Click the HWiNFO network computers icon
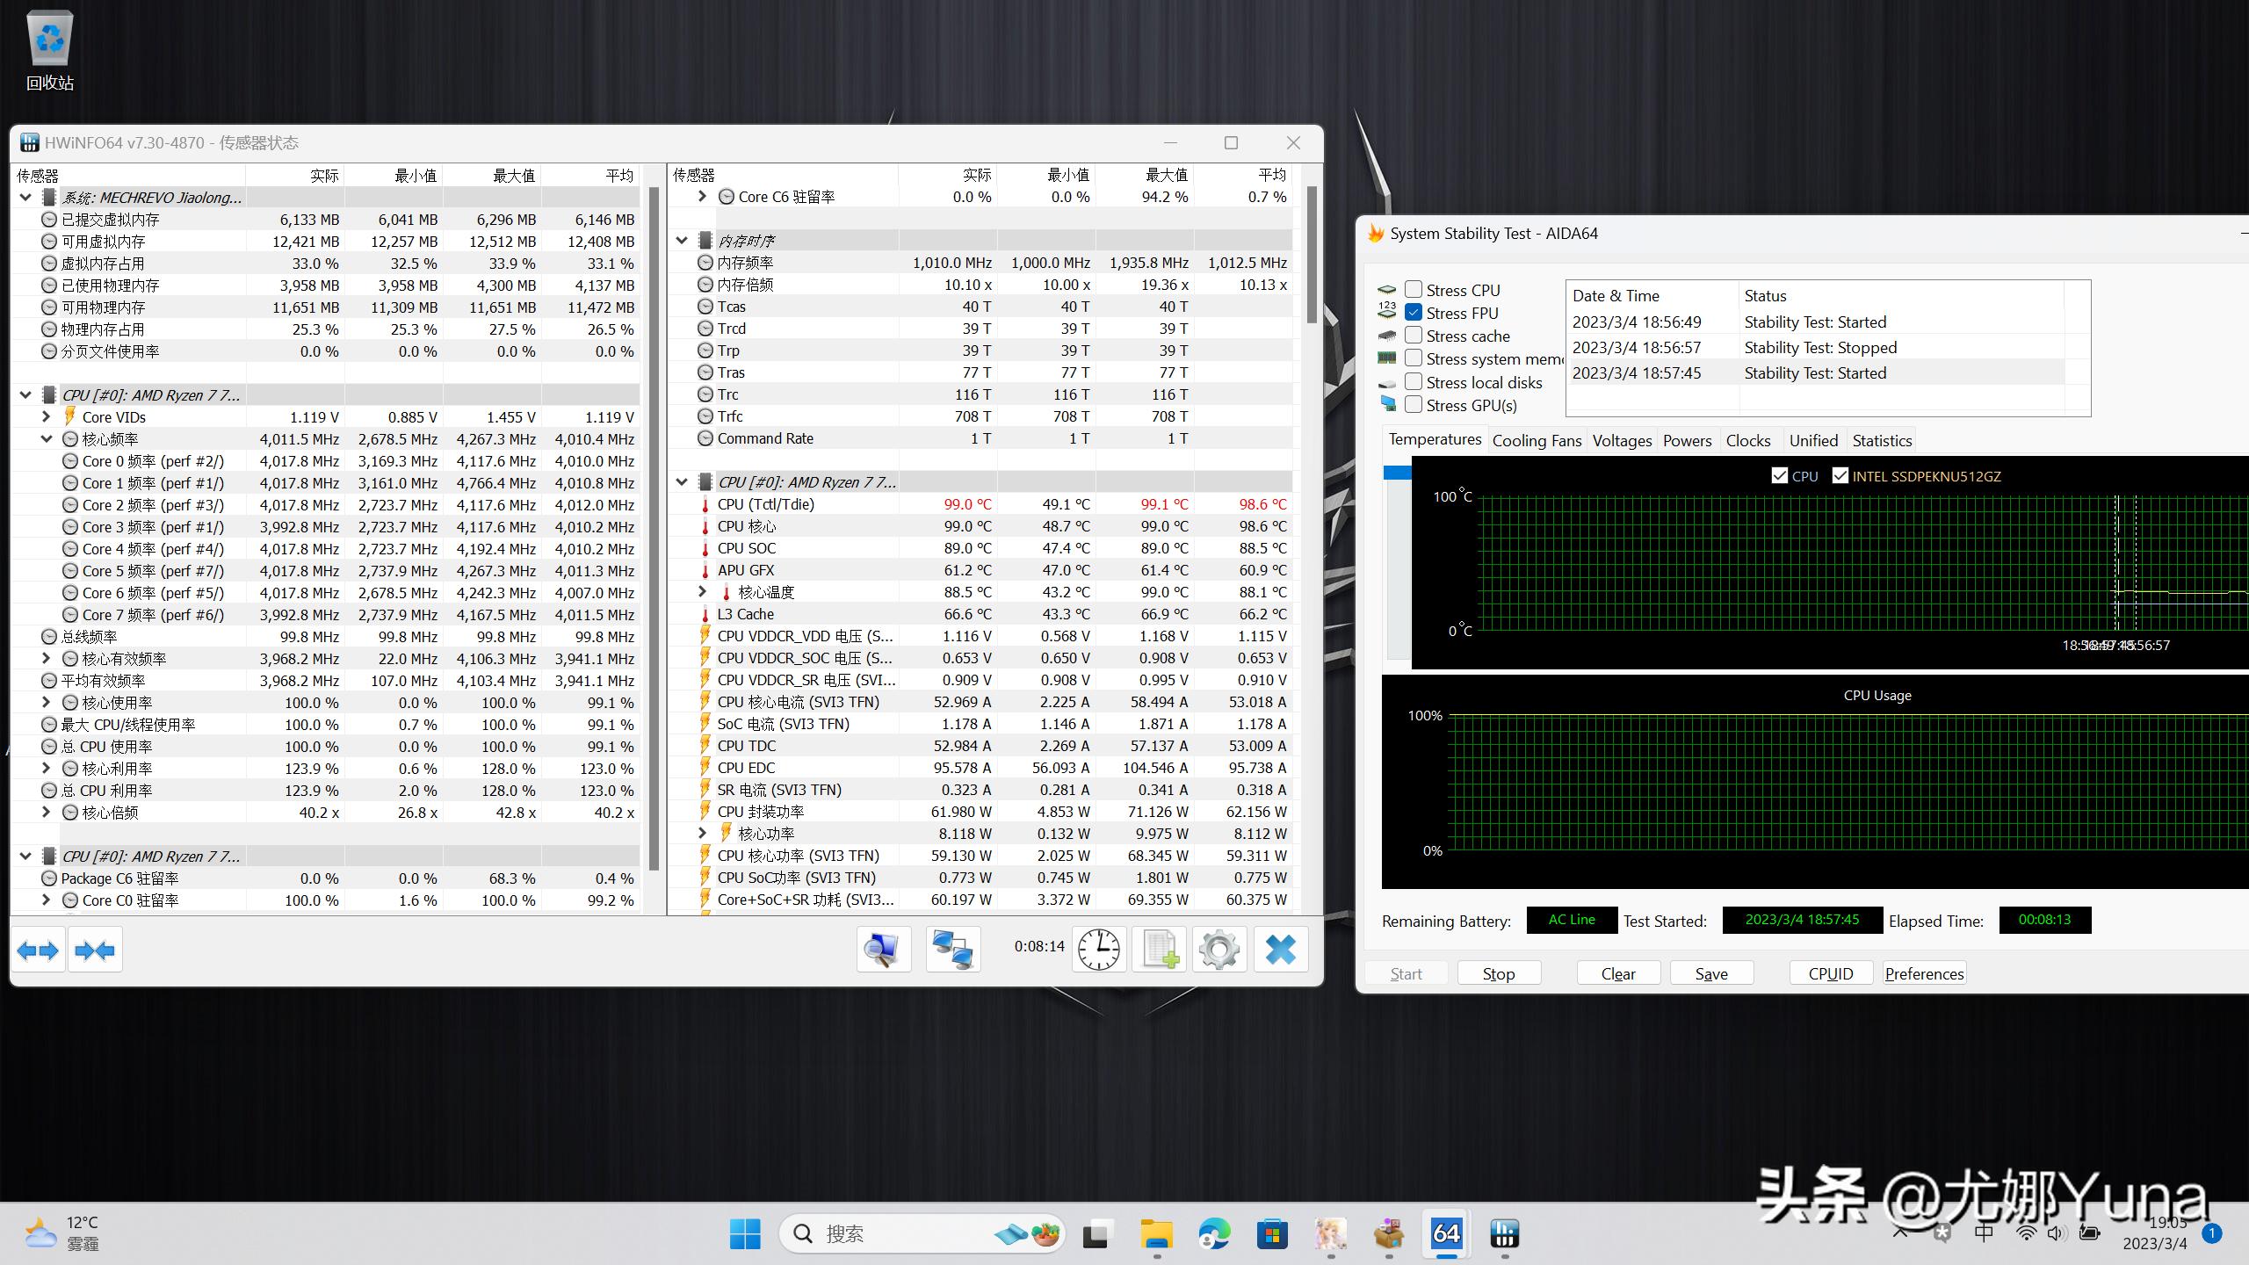The width and height of the screenshot is (2249, 1265). point(952,950)
